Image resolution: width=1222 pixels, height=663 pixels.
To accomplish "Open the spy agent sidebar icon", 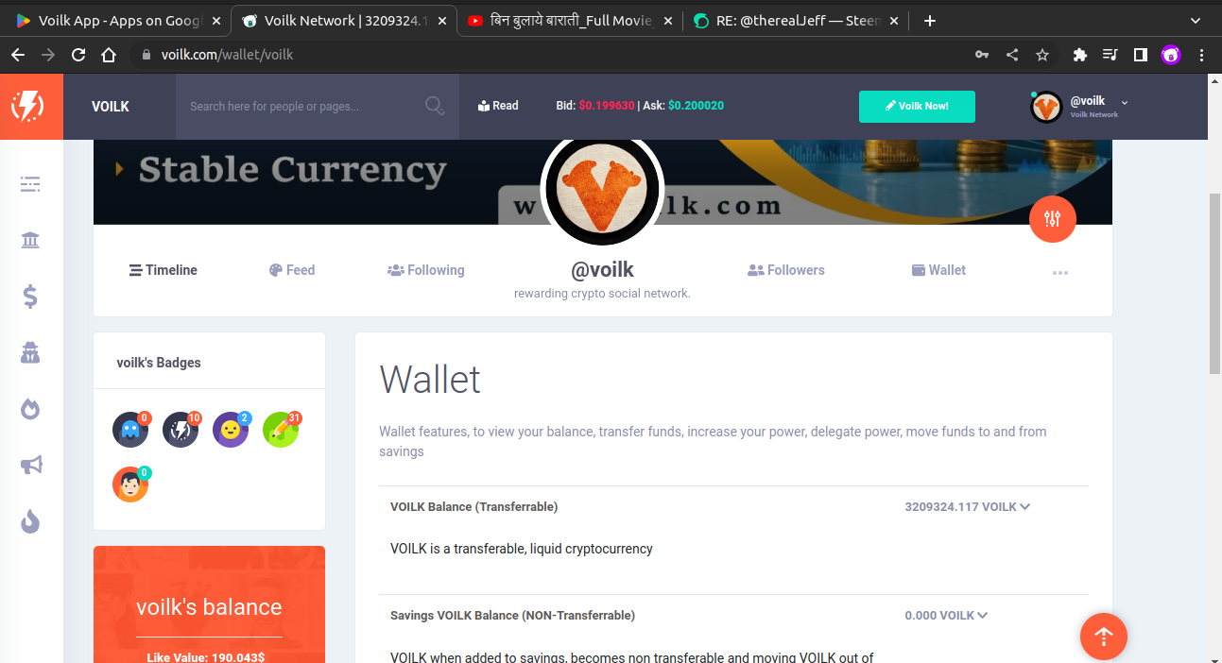I will pos(30,353).
